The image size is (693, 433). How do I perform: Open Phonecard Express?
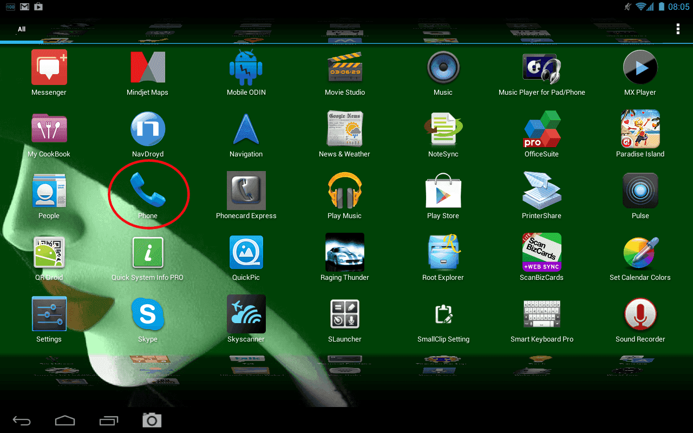click(246, 191)
